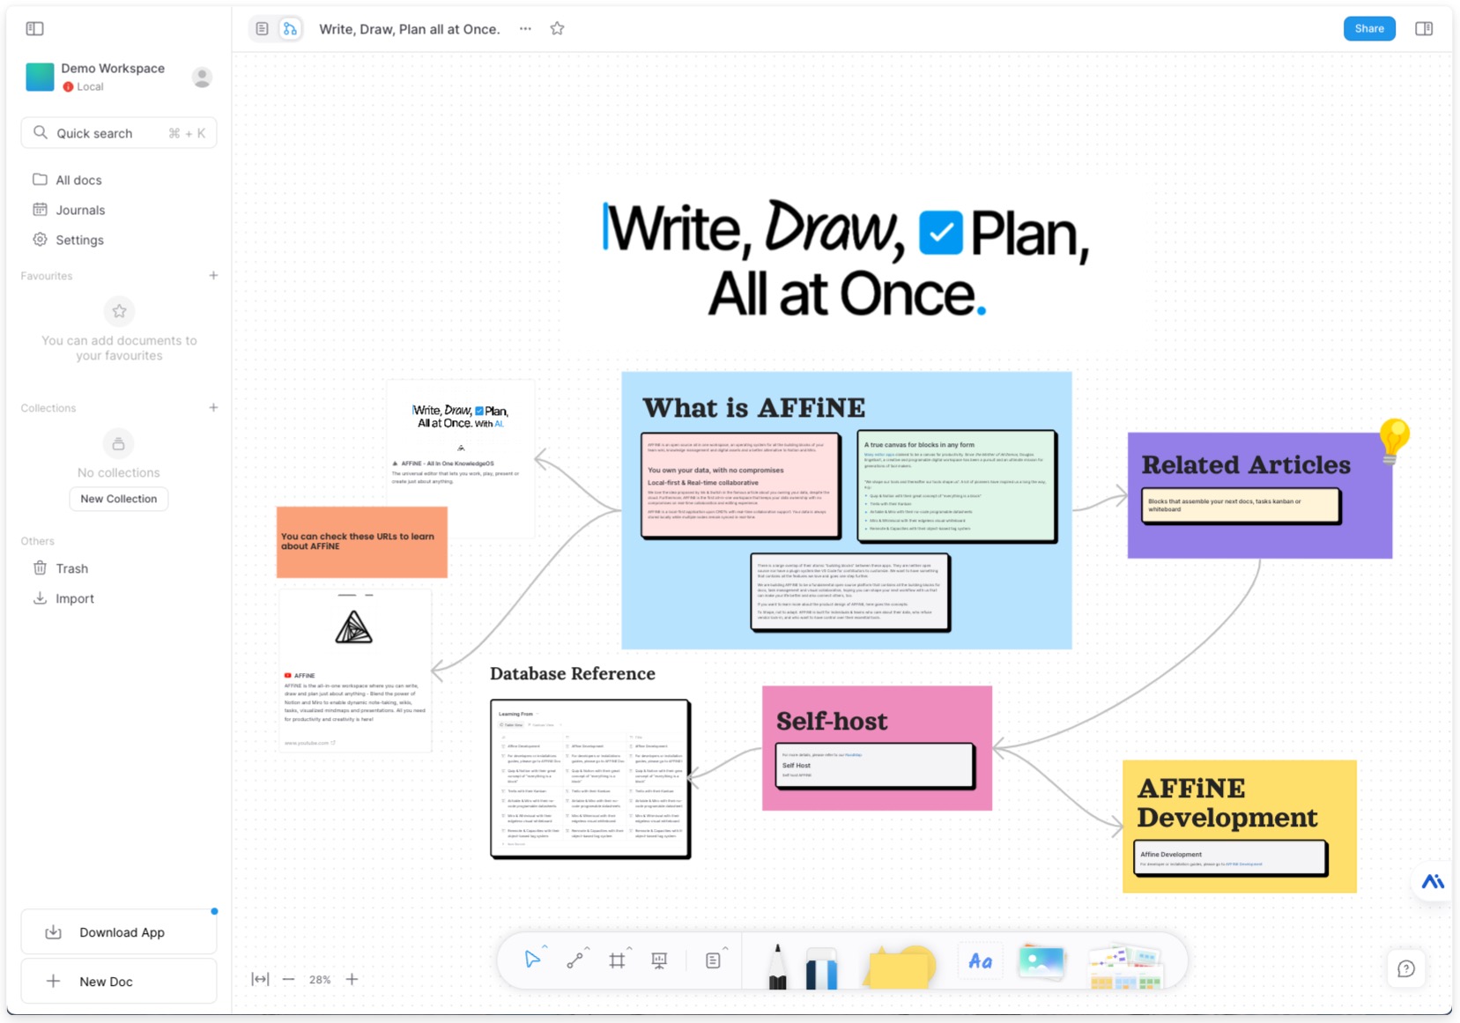Click the lightbulb icon on Related Articles
The width and height of the screenshot is (1460, 1023).
(1394, 440)
